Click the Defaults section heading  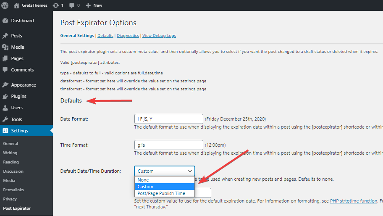click(x=71, y=101)
